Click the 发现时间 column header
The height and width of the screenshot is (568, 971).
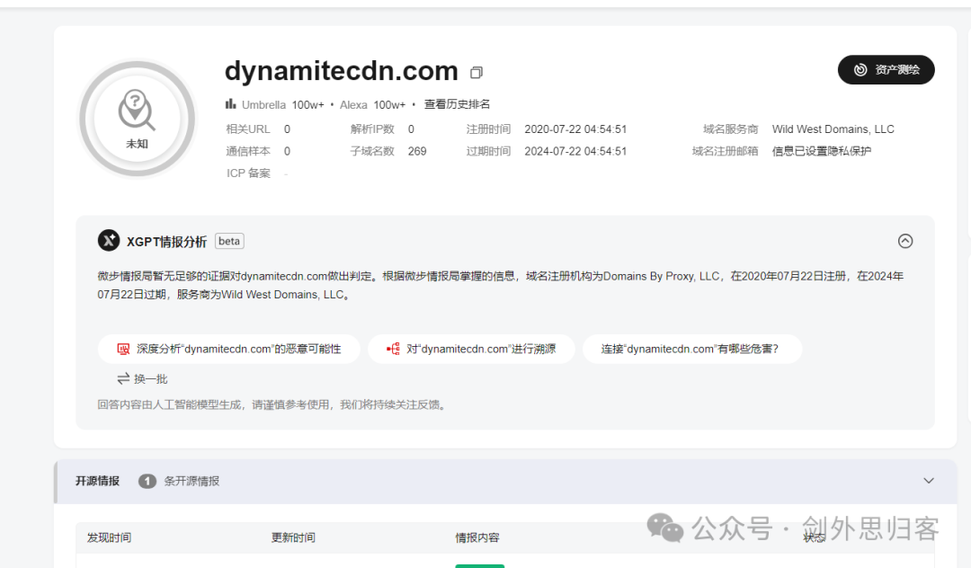(109, 537)
